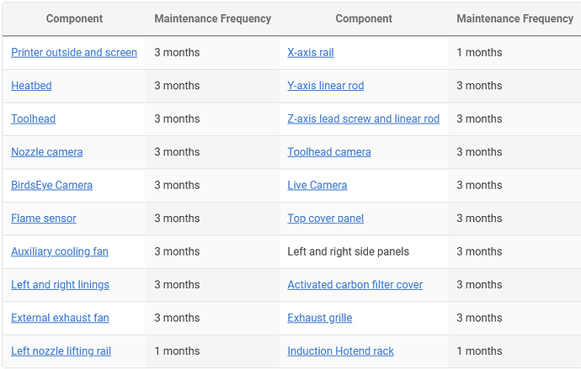The height and width of the screenshot is (369, 581).
Task: Open the Top cover panel link
Action: (x=326, y=219)
